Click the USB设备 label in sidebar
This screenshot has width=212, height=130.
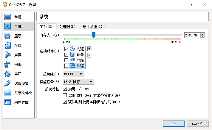(21, 84)
